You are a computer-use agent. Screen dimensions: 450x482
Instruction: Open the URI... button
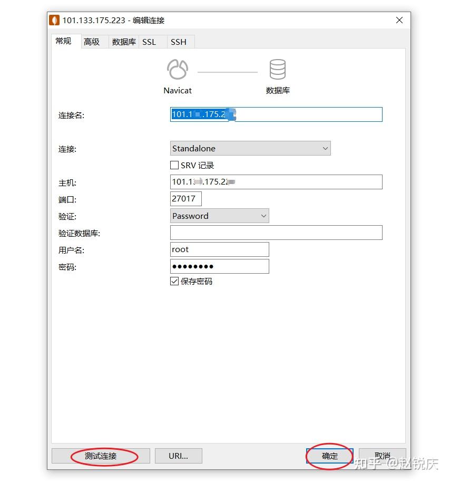pos(179,456)
